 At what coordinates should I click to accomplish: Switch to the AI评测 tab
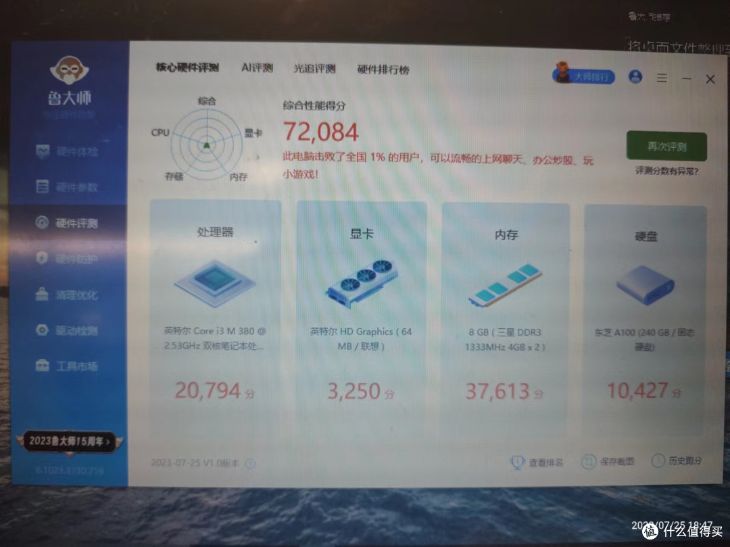(x=257, y=68)
